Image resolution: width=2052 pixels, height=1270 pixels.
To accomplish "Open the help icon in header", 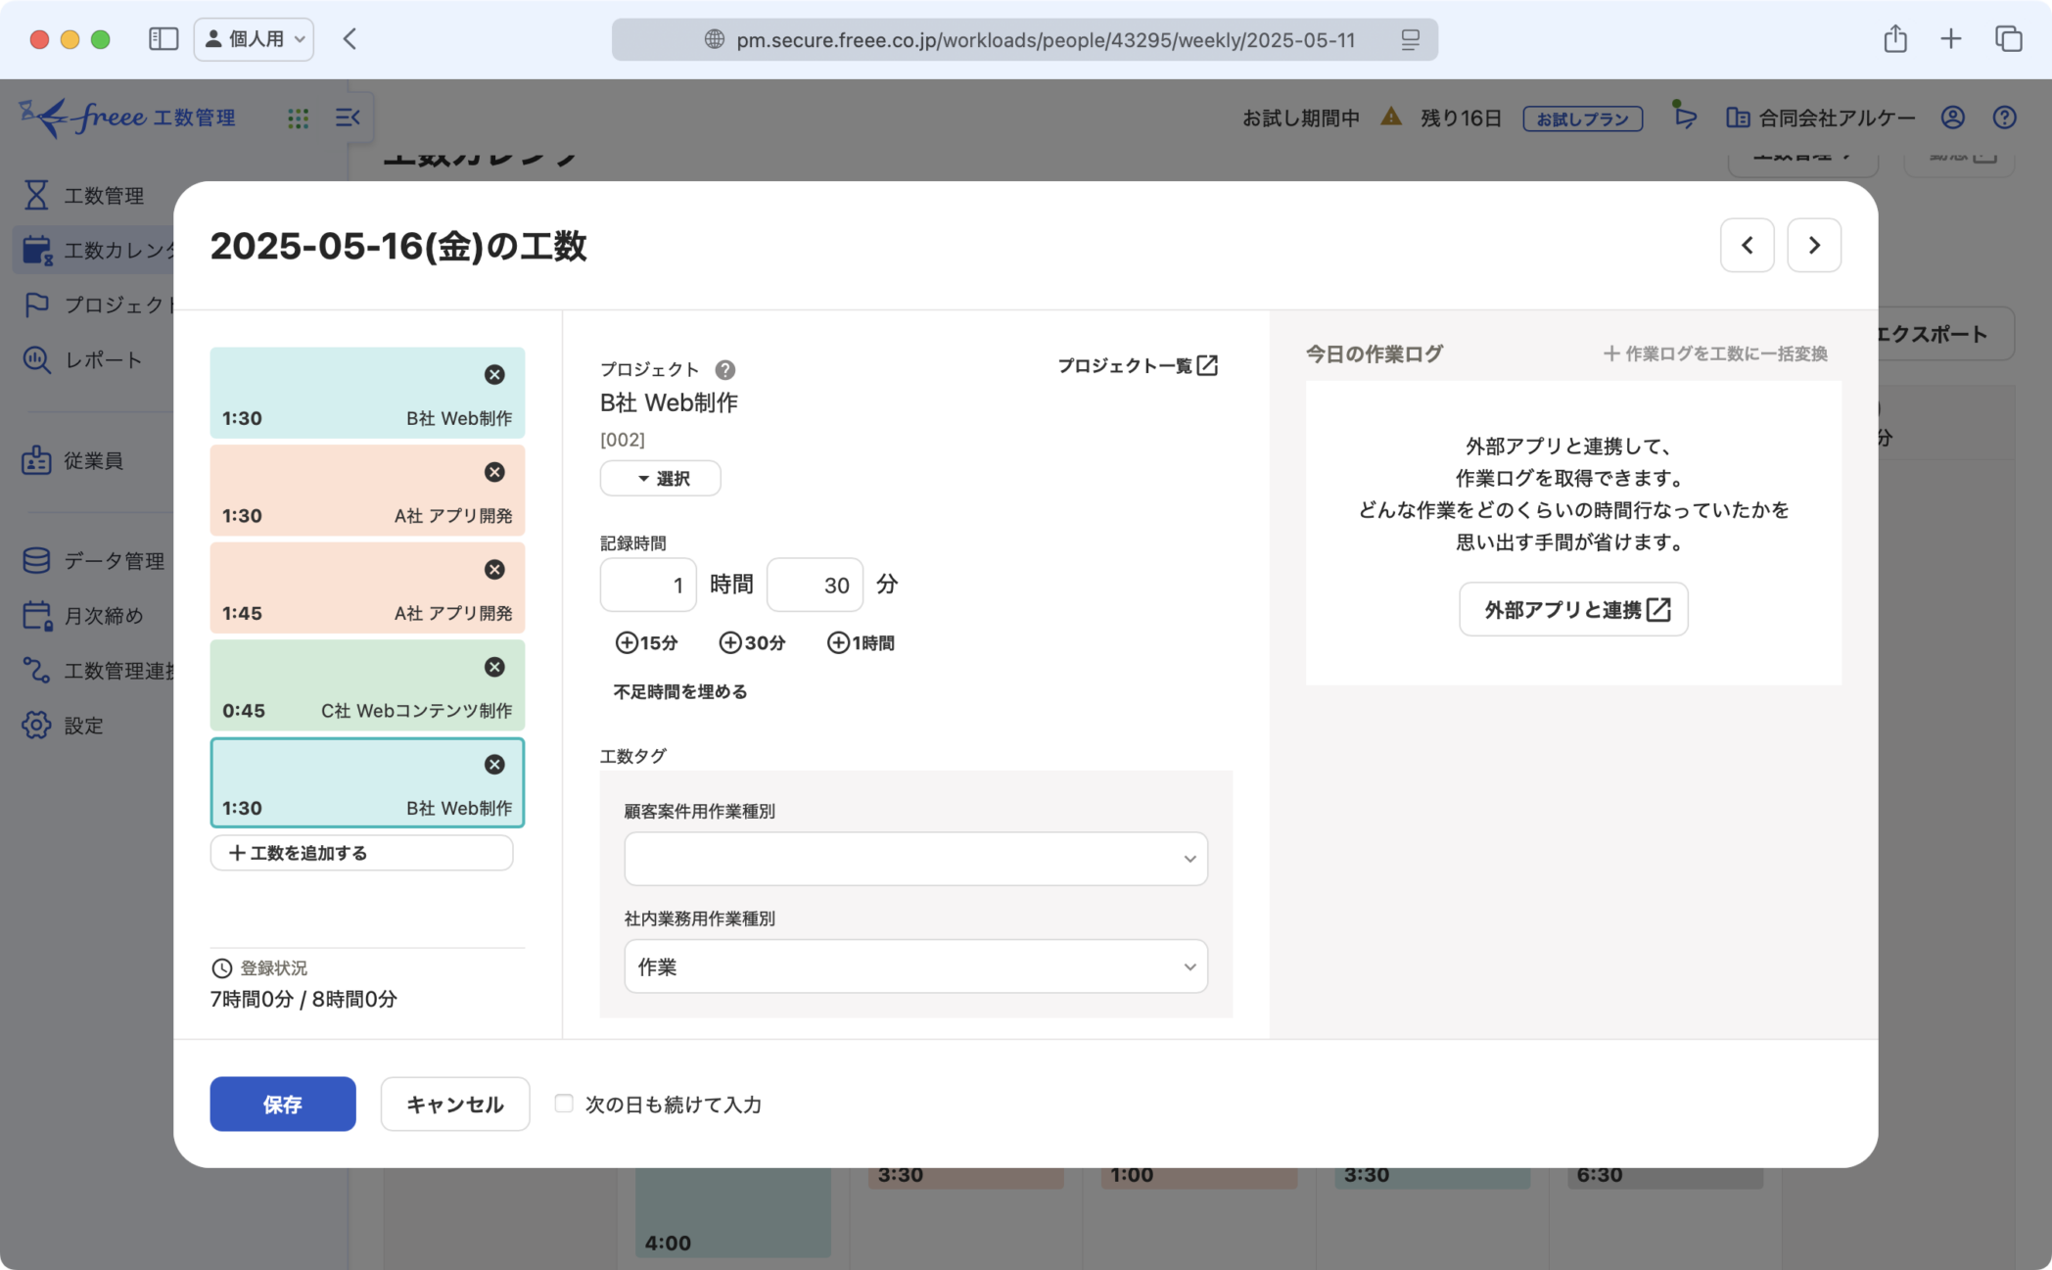I will point(2004,118).
